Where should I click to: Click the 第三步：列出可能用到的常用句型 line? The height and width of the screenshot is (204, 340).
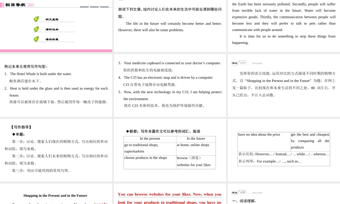pyautogui.click(x=41, y=171)
